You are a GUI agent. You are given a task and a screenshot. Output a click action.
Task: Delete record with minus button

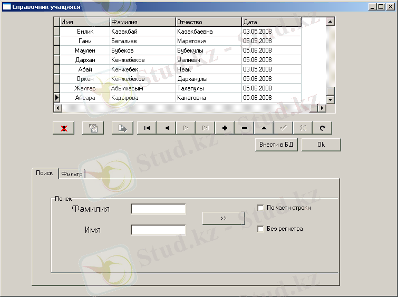click(x=244, y=128)
